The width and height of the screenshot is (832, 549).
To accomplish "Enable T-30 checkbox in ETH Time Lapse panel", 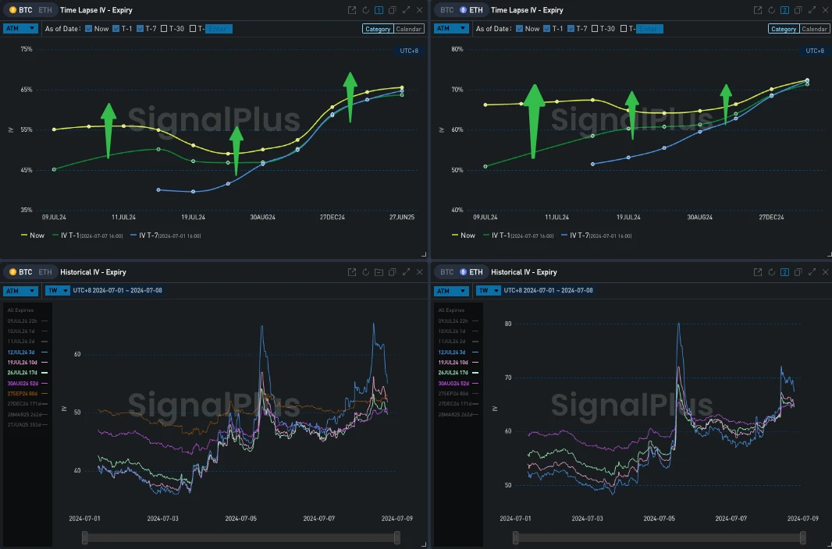I will click(596, 29).
